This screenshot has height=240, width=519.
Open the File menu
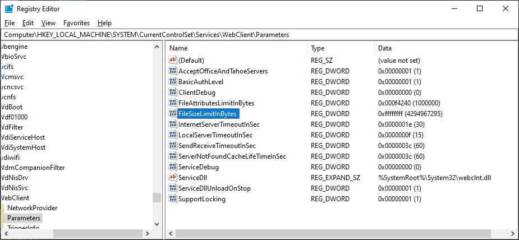(x=10, y=23)
